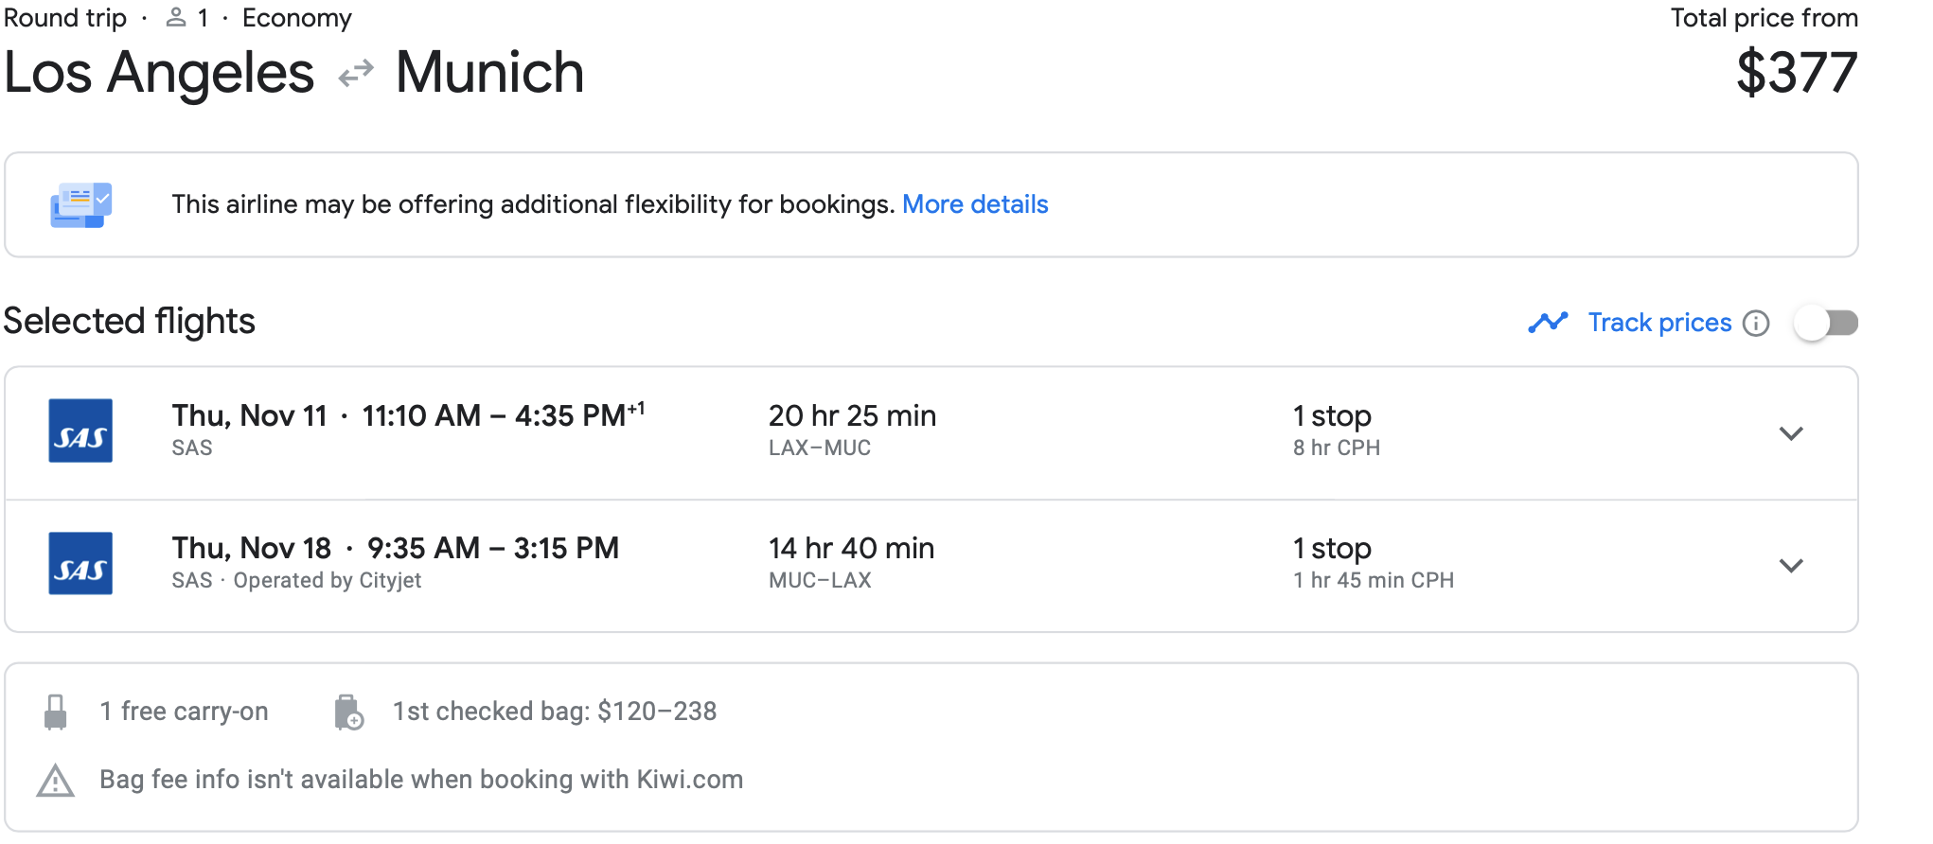The width and height of the screenshot is (1933, 844).
Task: Open More details about booking flexibility
Action: coord(974,204)
